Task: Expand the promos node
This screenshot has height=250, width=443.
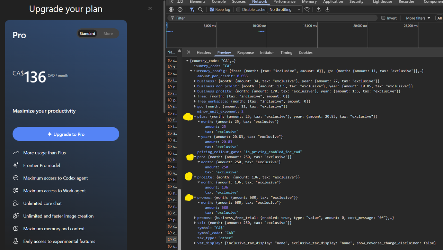Action: (x=195, y=218)
